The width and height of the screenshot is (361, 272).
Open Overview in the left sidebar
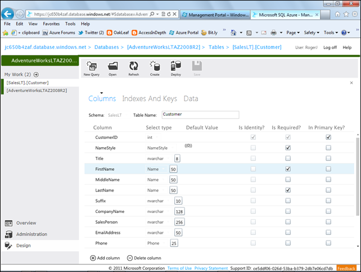(x=26, y=223)
